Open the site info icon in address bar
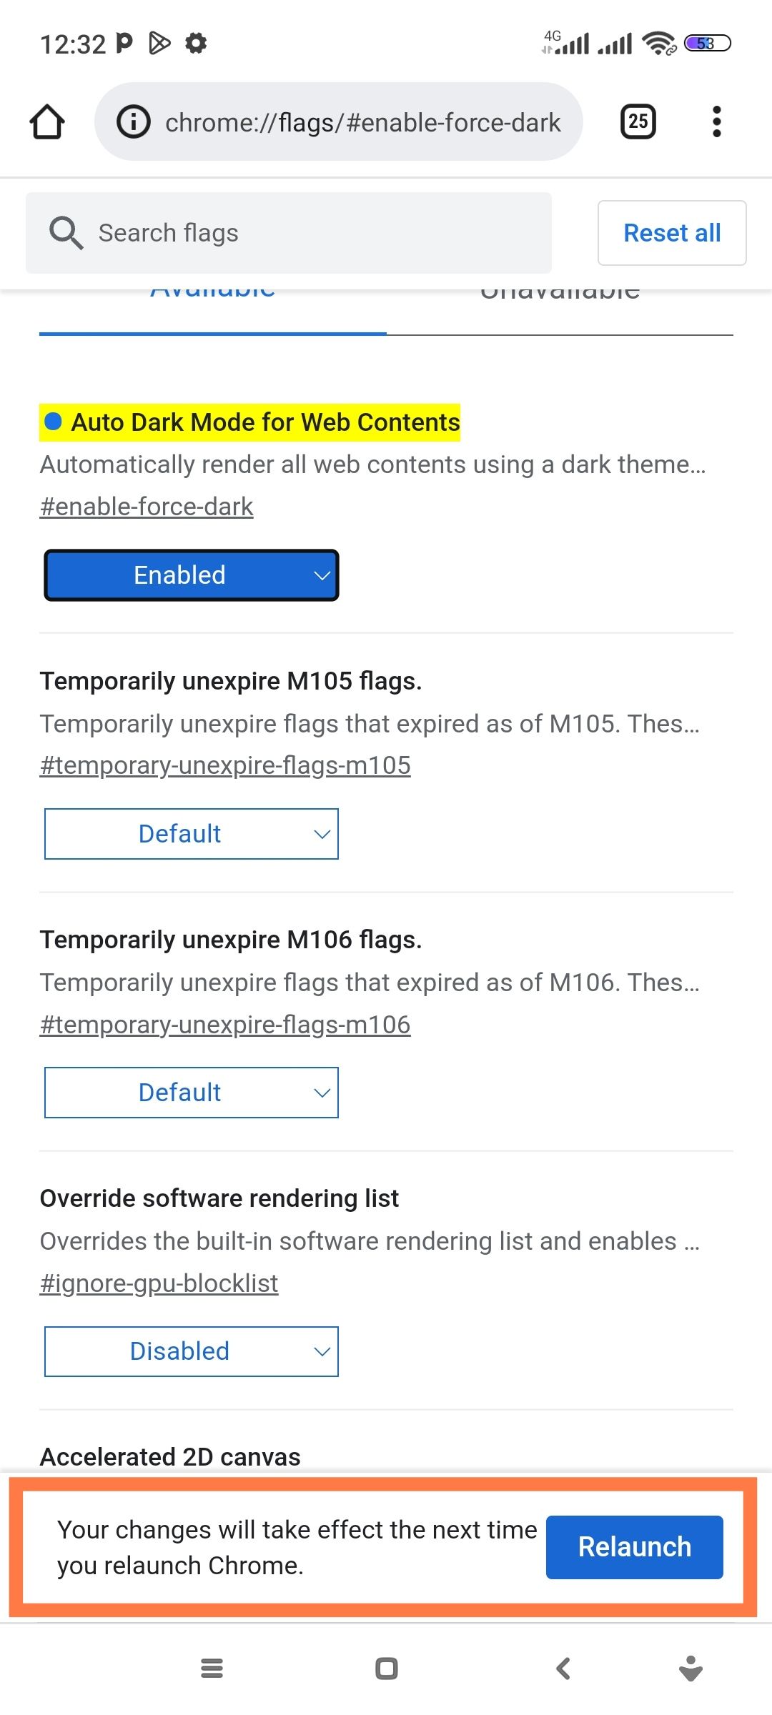Image resolution: width=772 pixels, height=1715 pixels. point(134,122)
